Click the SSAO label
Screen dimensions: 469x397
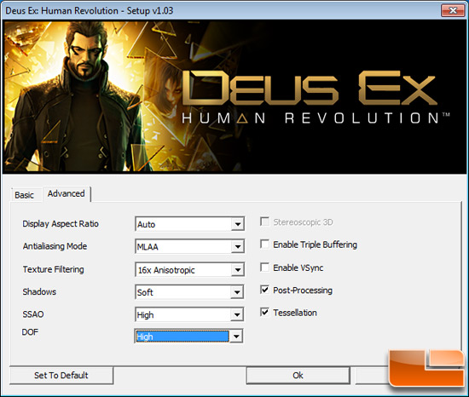click(x=33, y=314)
